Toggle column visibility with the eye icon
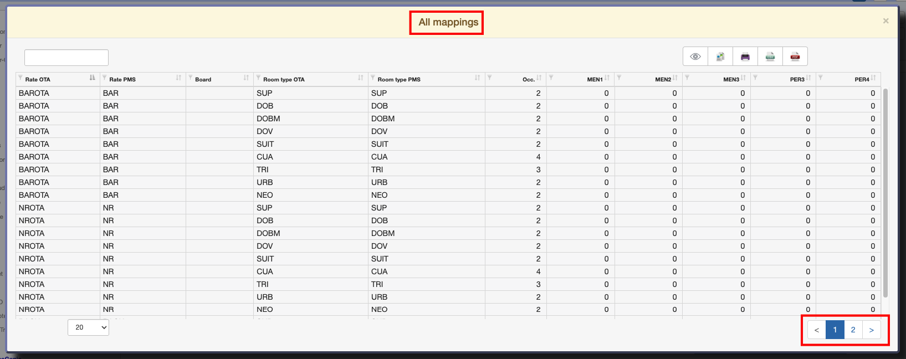This screenshot has height=359, width=906. pyautogui.click(x=695, y=57)
